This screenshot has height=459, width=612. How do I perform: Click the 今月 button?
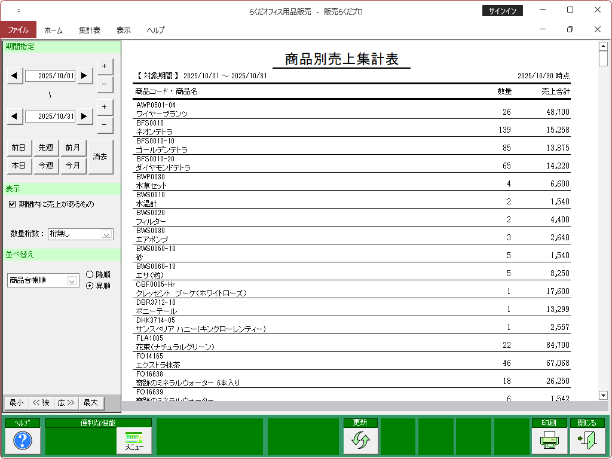pyautogui.click(x=72, y=165)
